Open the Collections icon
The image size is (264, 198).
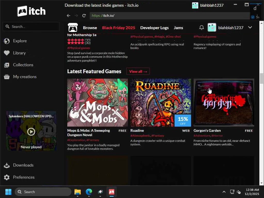click(x=7, y=65)
